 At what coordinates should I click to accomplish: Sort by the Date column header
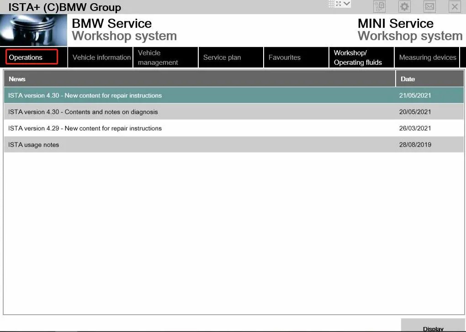[430, 79]
